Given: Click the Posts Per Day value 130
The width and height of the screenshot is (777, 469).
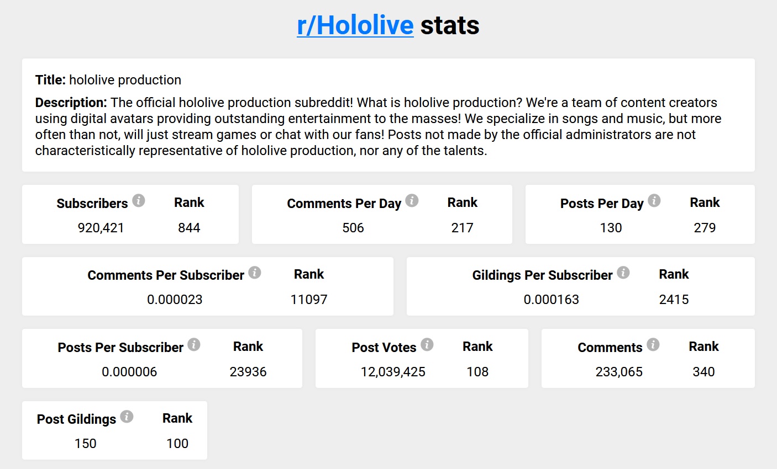Looking at the screenshot, I should click(x=611, y=228).
